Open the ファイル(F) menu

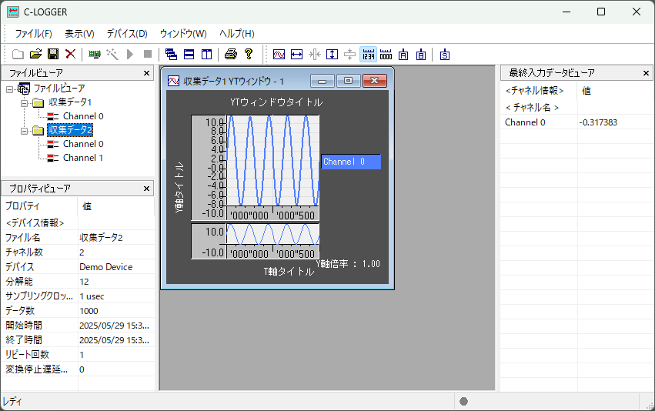34,34
